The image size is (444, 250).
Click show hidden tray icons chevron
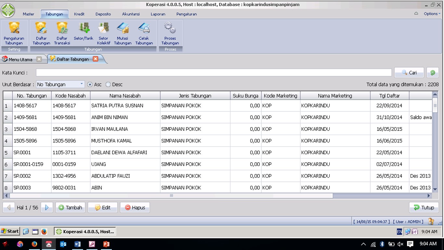(363, 244)
